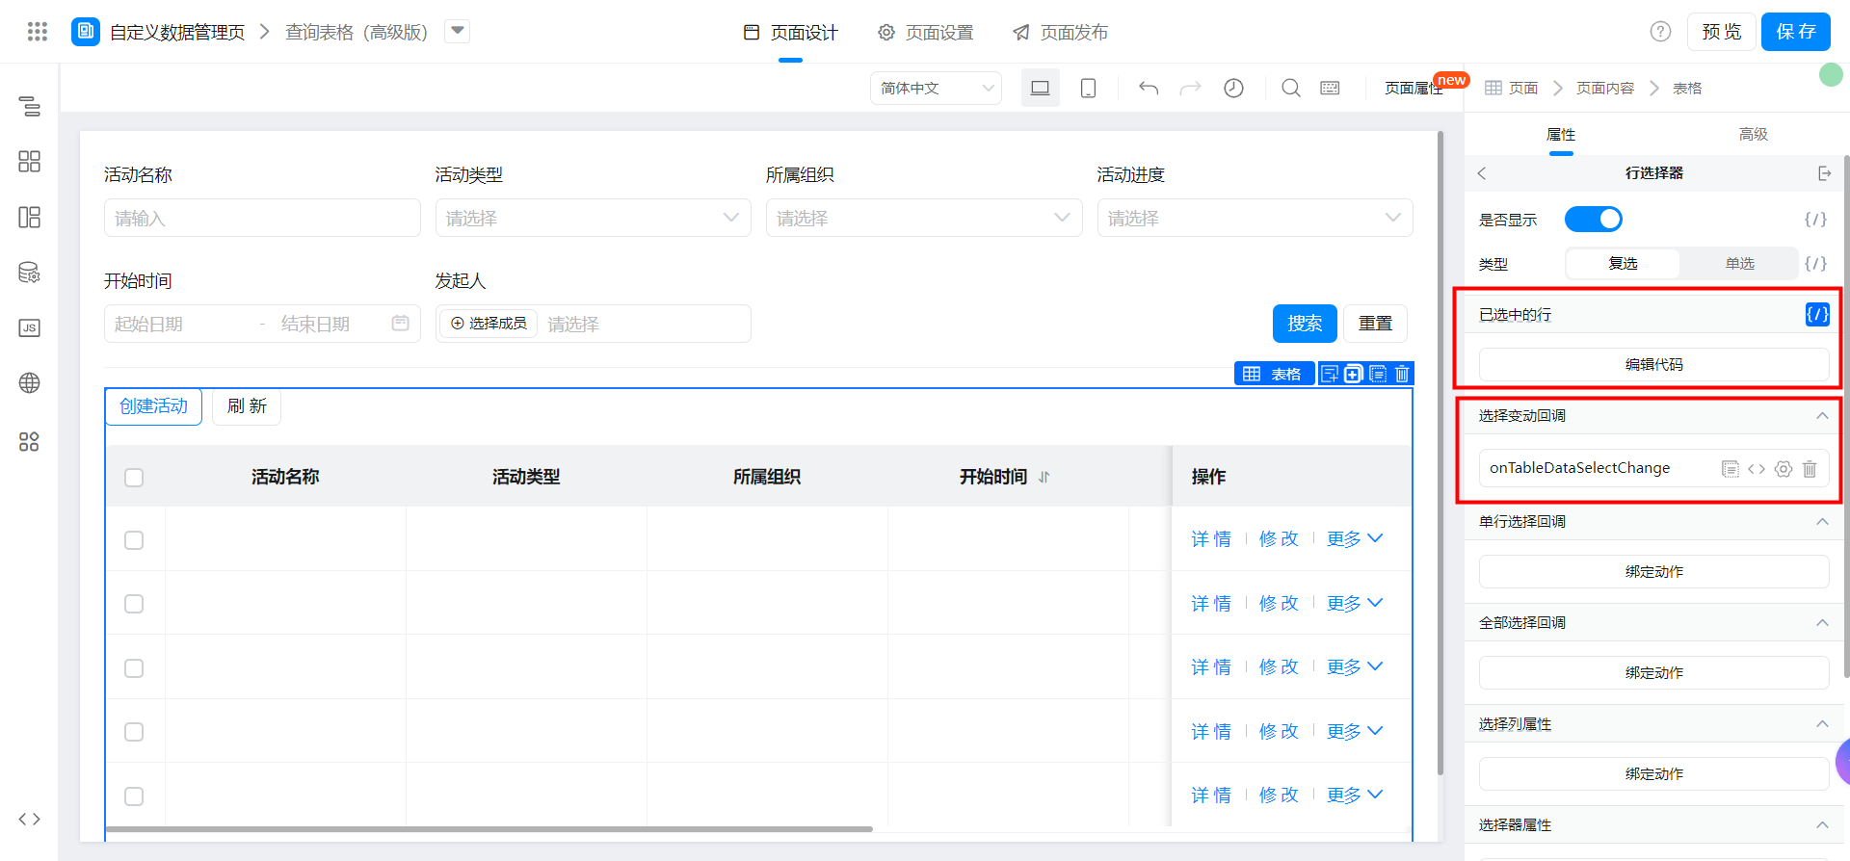The image size is (1850, 861).
Task: Click the table horizontal scrollbar
Action: click(x=489, y=828)
